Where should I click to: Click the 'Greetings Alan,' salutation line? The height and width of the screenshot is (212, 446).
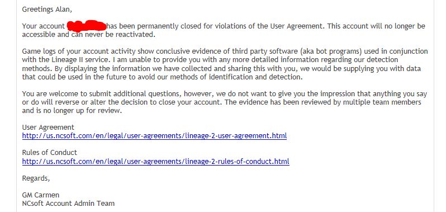(x=47, y=10)
